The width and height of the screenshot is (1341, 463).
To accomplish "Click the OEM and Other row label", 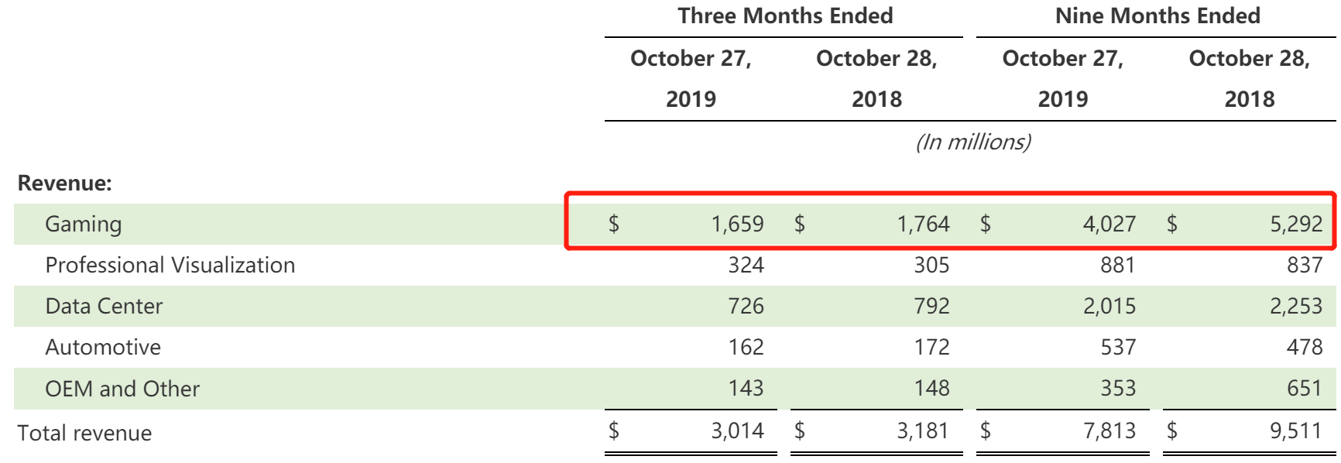I will (122, 389).
